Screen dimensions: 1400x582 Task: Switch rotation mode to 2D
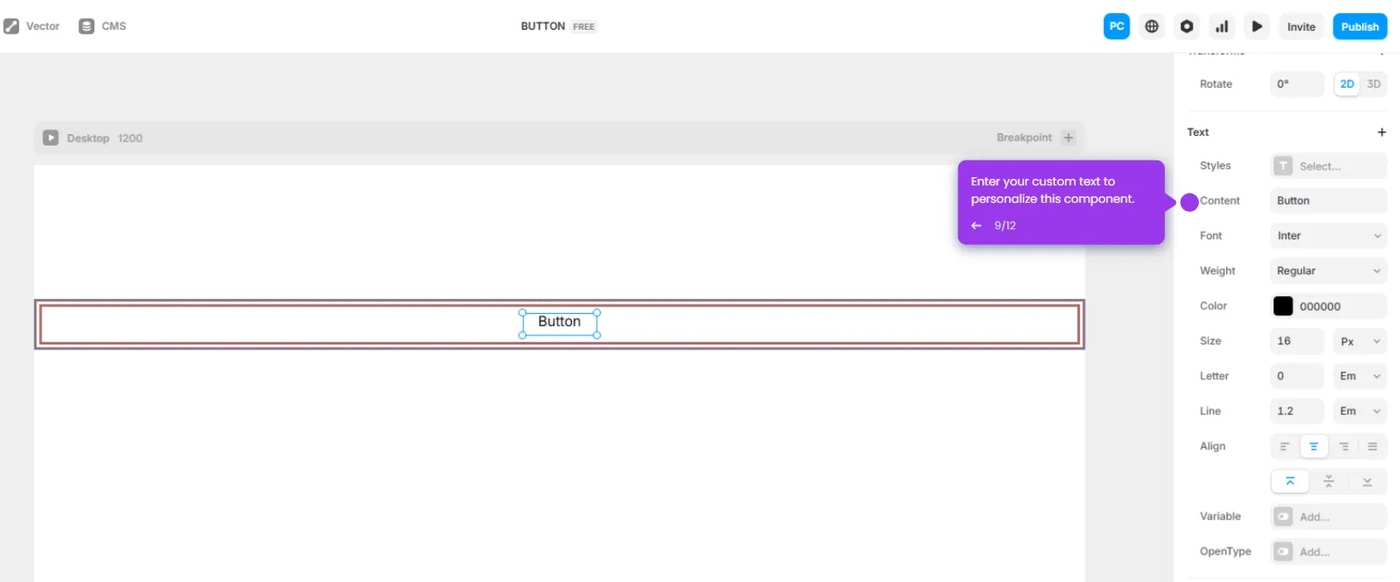coord(1347,84)
